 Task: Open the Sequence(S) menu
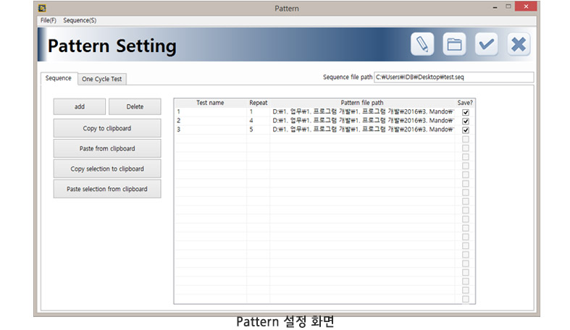click(x=80, y=20)
